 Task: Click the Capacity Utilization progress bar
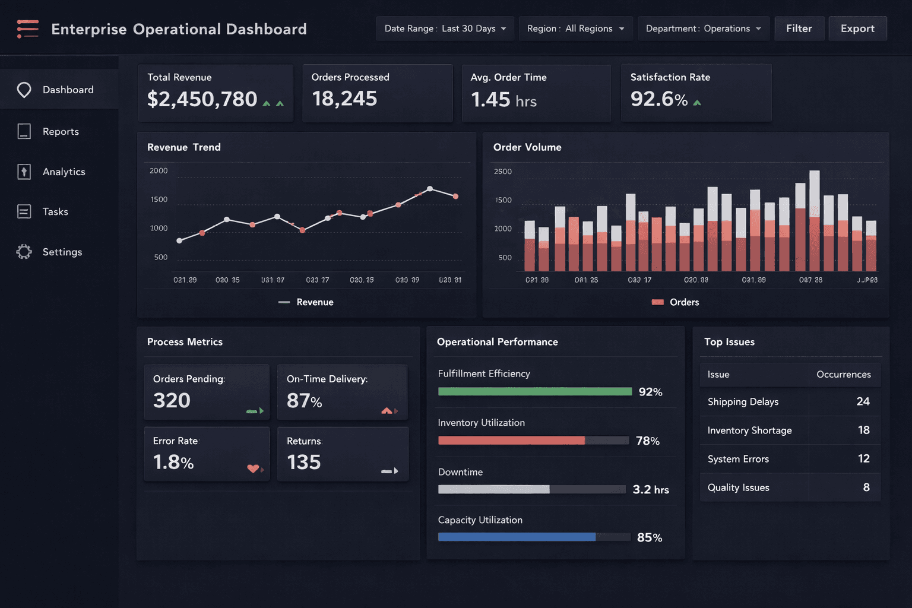click(x=534, y=537)
